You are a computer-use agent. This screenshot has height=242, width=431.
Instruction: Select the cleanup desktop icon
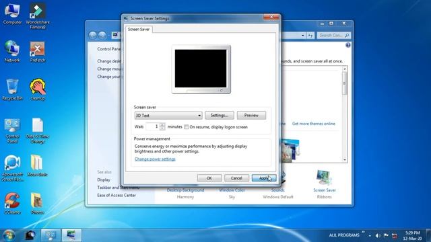(38, 89)
